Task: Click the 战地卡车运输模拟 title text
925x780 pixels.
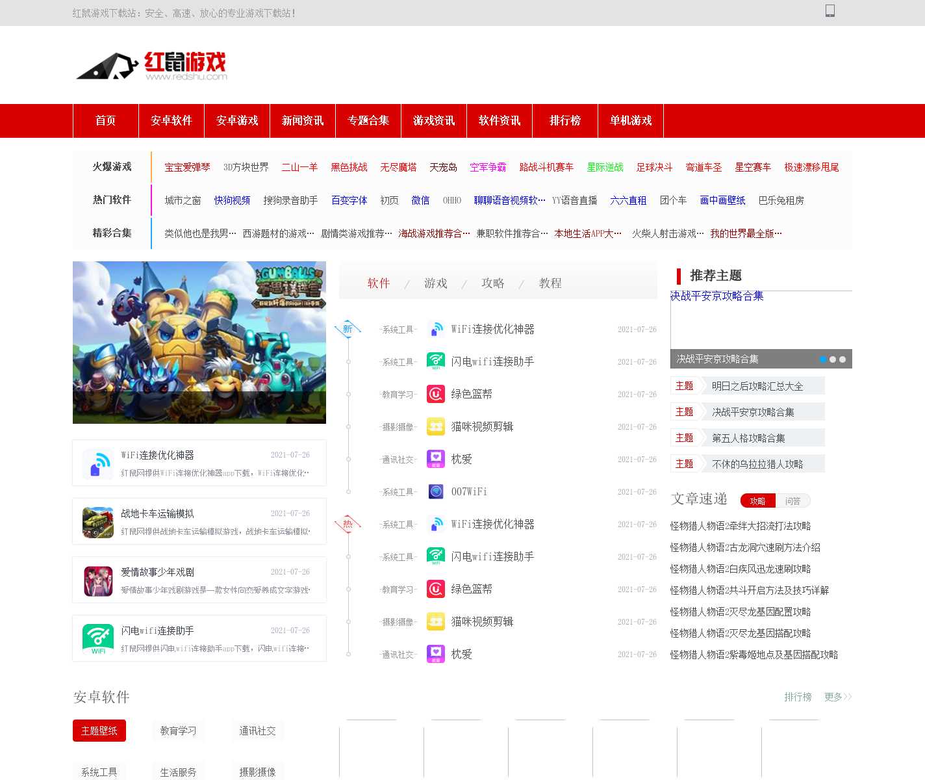Action: tap(157, 513)
